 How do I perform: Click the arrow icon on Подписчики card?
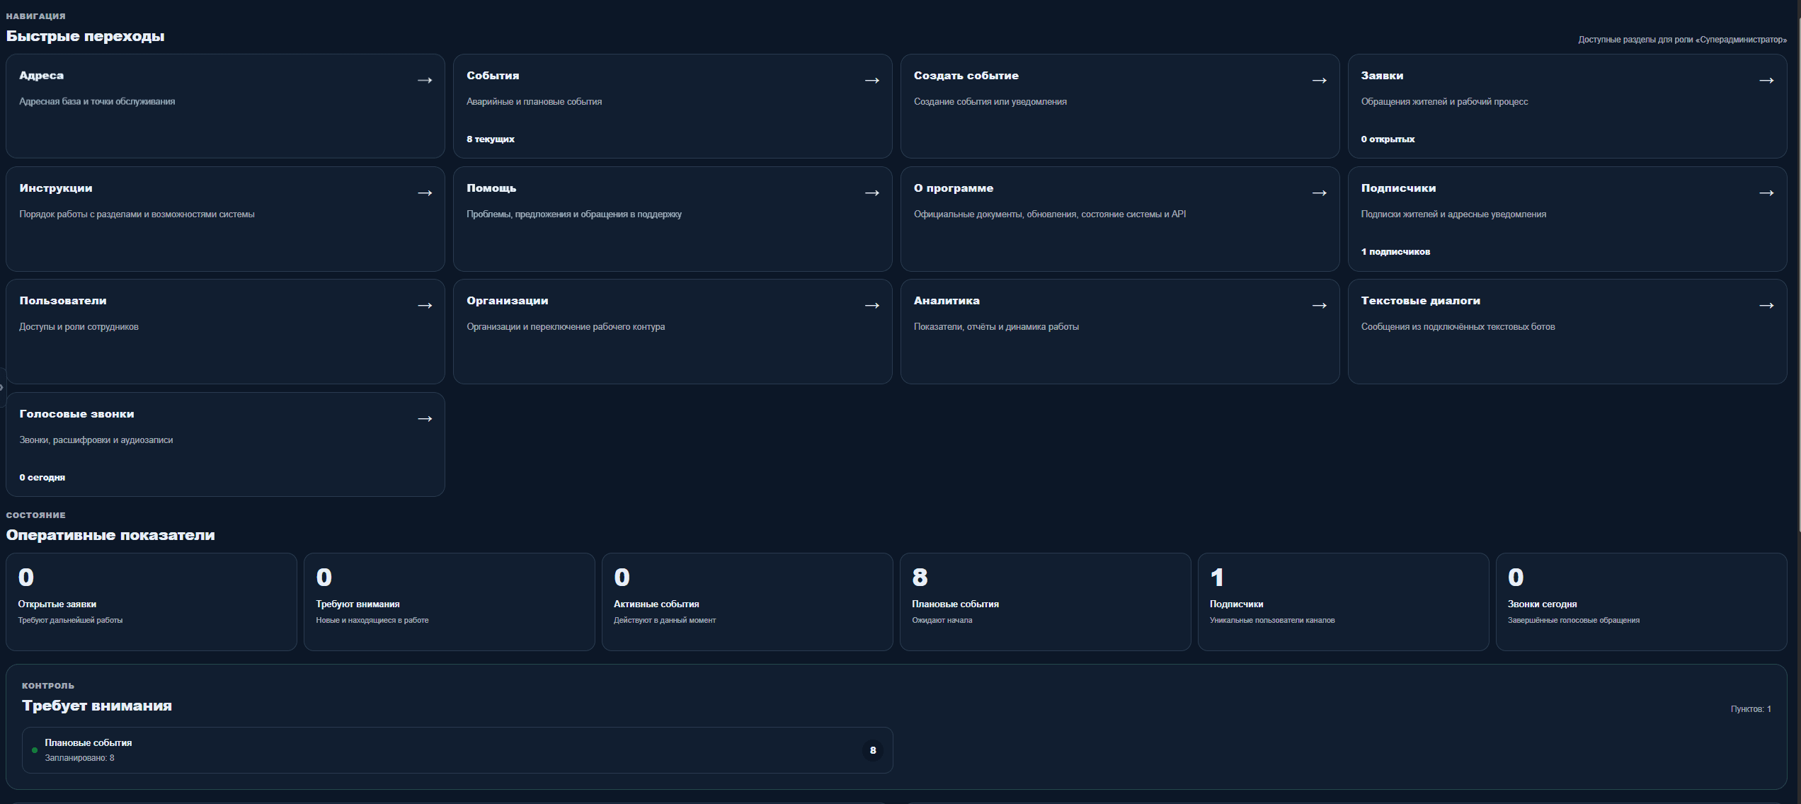[1767, 193]
